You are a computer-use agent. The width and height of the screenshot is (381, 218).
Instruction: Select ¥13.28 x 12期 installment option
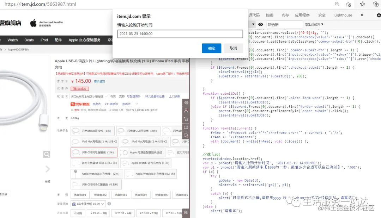point(149,213)
